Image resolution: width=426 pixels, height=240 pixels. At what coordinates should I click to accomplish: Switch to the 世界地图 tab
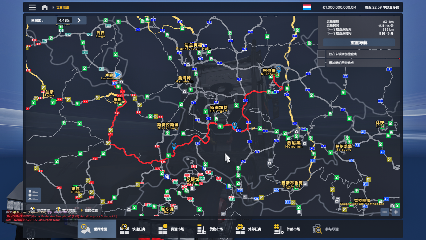tap(97, 229)
